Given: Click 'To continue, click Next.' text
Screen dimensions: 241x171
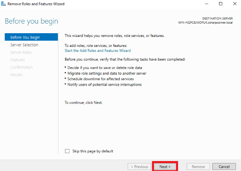Looking at the screenshot, I should pyautogui.click(x=84, y=103).
